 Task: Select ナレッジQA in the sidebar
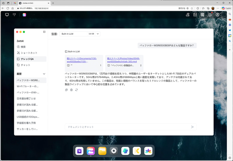point(31,59)
